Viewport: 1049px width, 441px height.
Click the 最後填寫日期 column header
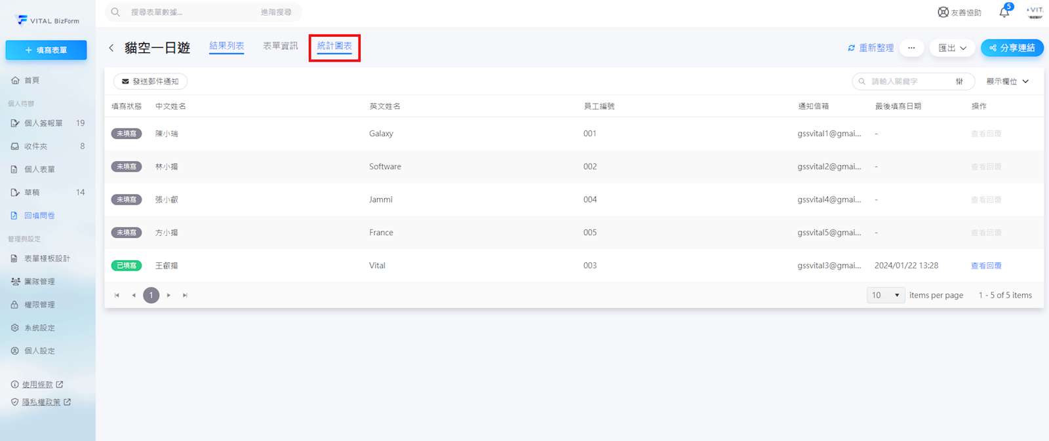(x=898, y=106)
